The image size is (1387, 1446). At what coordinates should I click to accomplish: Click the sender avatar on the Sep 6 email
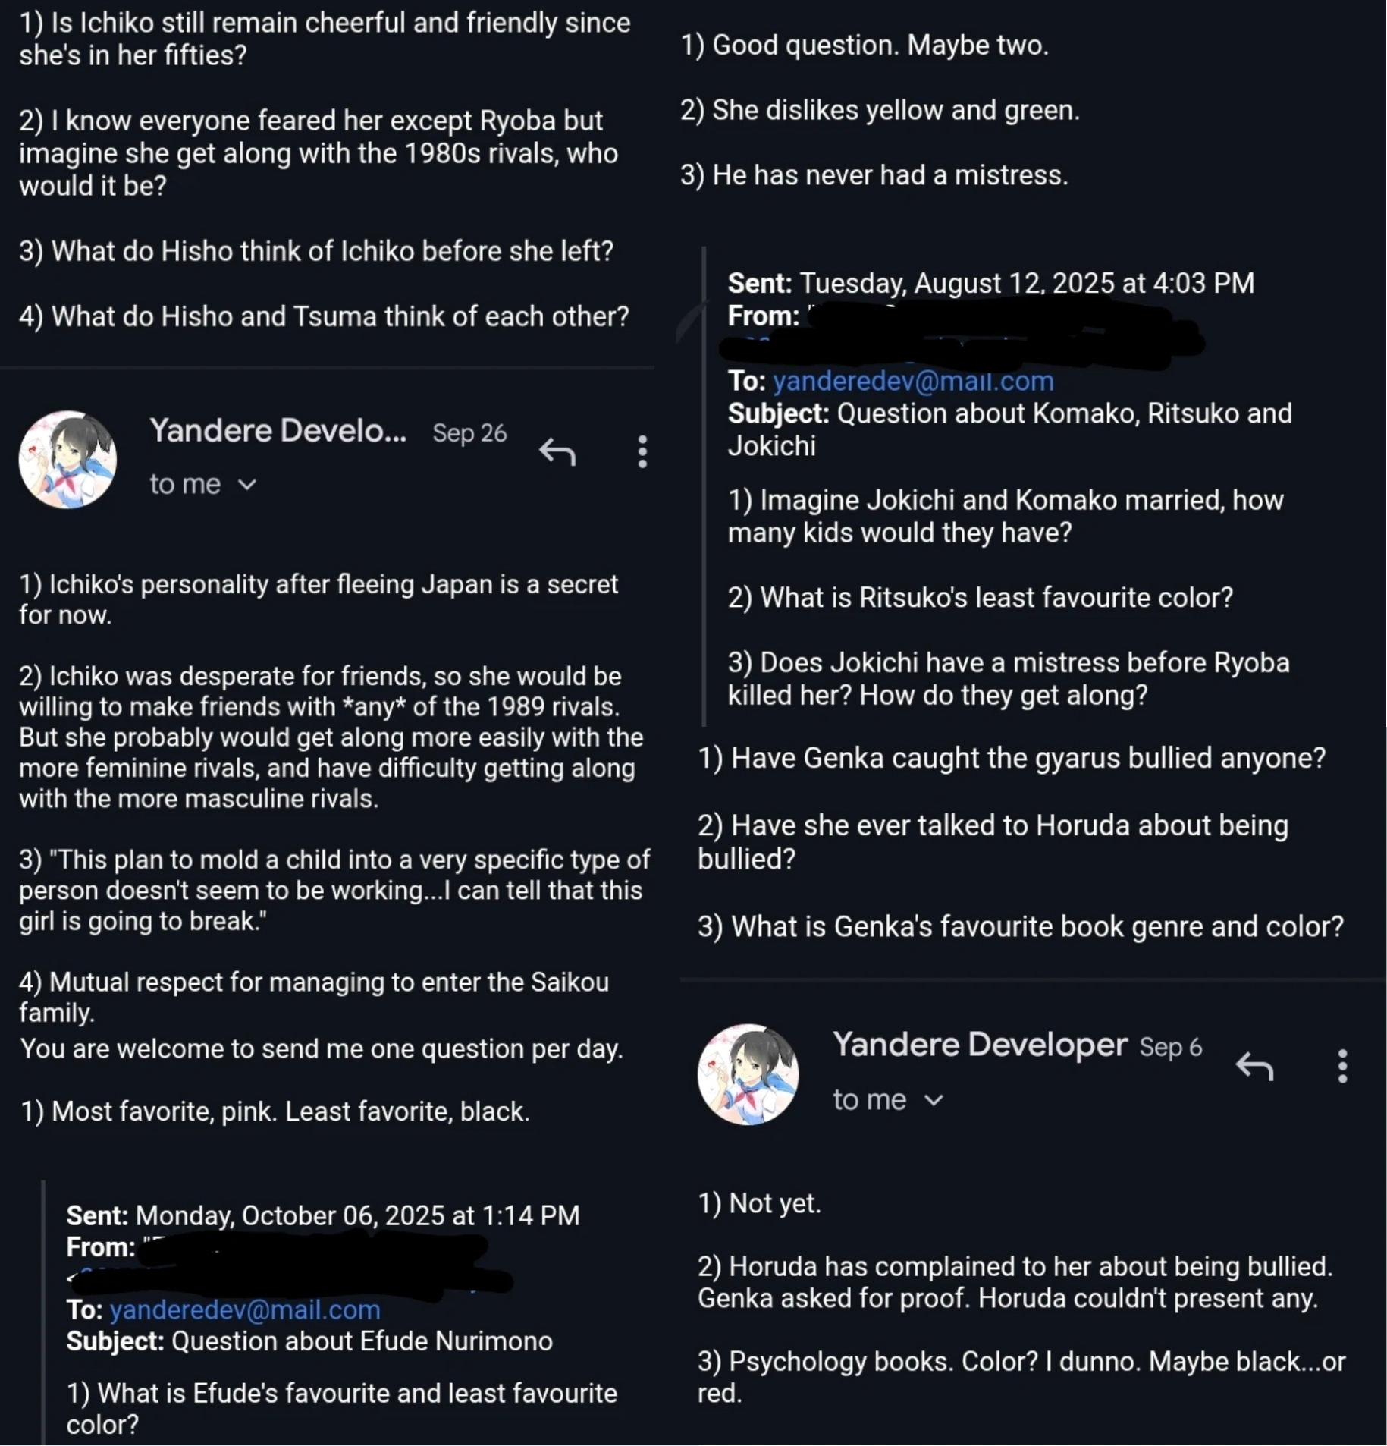click(x=748, y=1073)
